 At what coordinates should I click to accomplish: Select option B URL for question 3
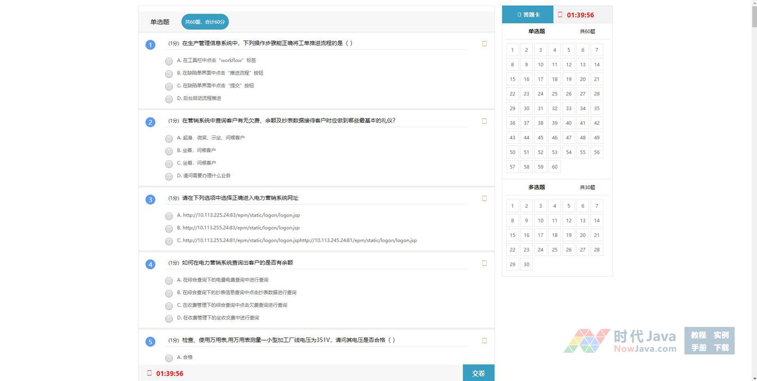pos(169,228)
